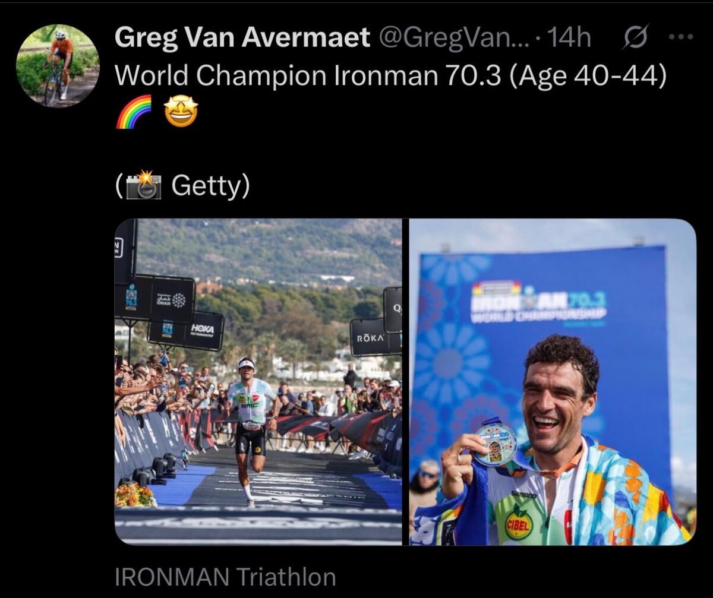The height and width of the screenshot is (598, 713).
Task: Click the camera flash emoji
Action: point(143,186)
